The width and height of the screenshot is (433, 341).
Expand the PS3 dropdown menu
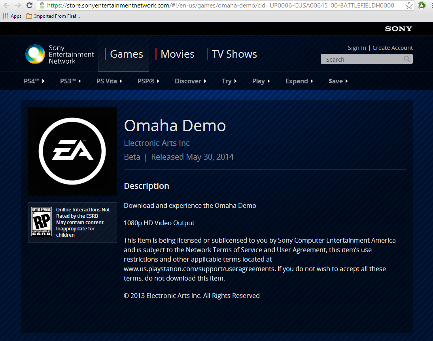click(x=70, y=81)
